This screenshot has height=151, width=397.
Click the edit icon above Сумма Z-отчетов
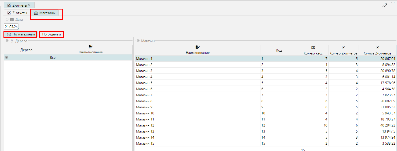(377, 48)
